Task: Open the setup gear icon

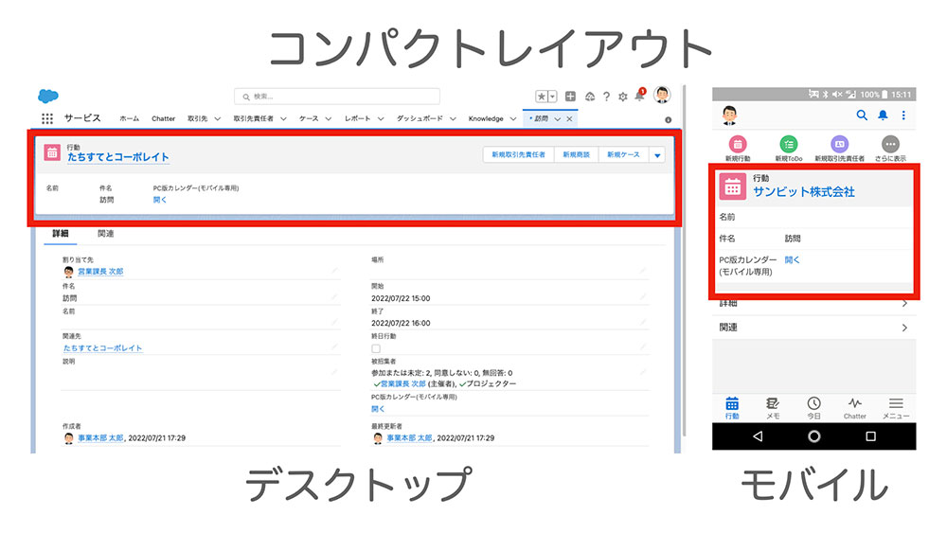Action: 622,97
